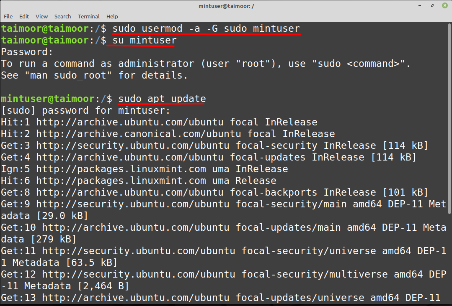Select the underlined sudo apt update command
The width and height of the screenshot is (452, 306).
click(161, 98)
